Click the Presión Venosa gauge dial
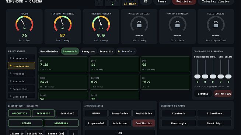The width and height of the screenshot is (241, 135). point(101,24)
